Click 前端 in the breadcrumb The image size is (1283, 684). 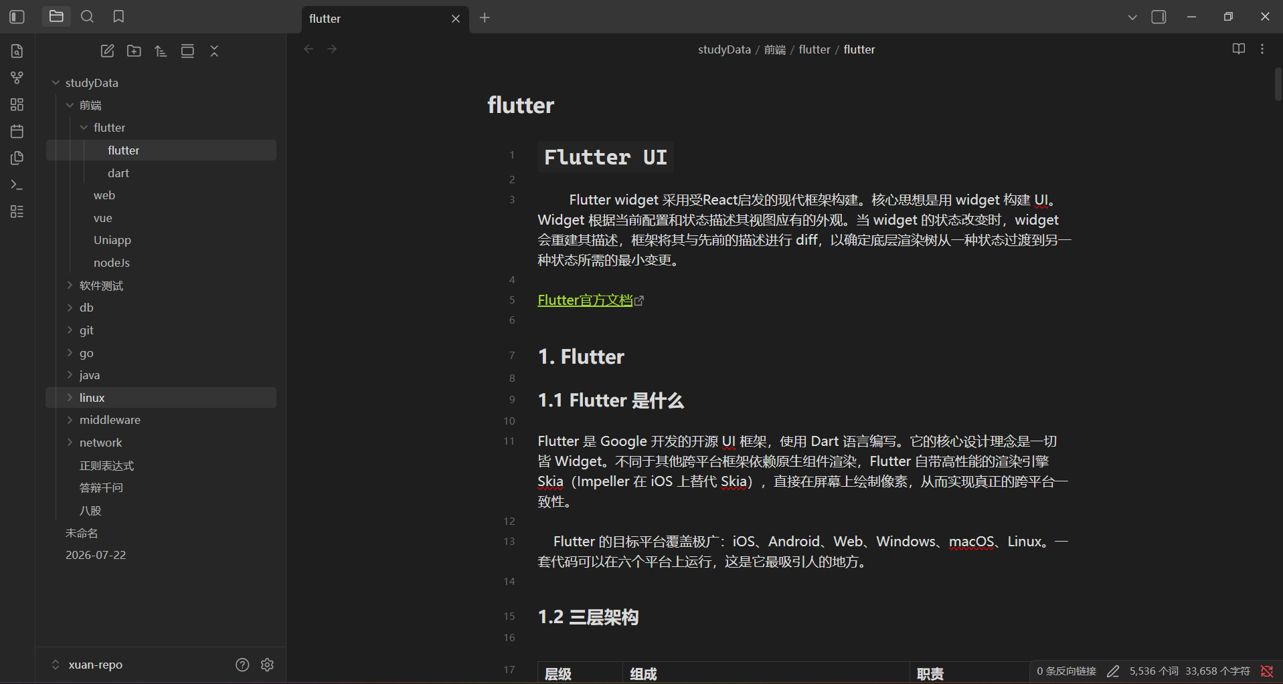(775, 49)
